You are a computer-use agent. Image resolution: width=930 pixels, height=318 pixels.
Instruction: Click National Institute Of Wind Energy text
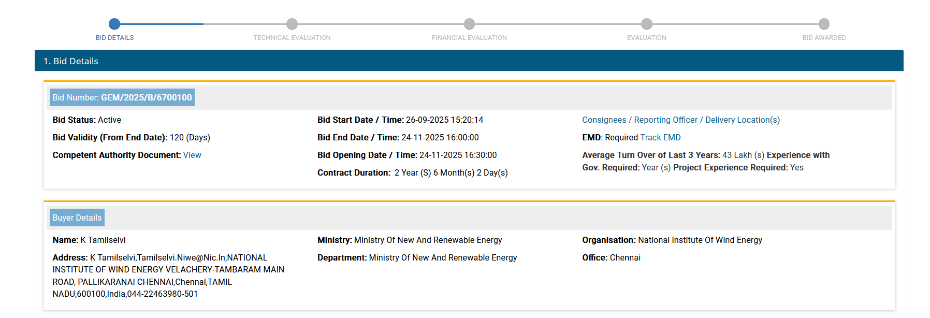700,240
